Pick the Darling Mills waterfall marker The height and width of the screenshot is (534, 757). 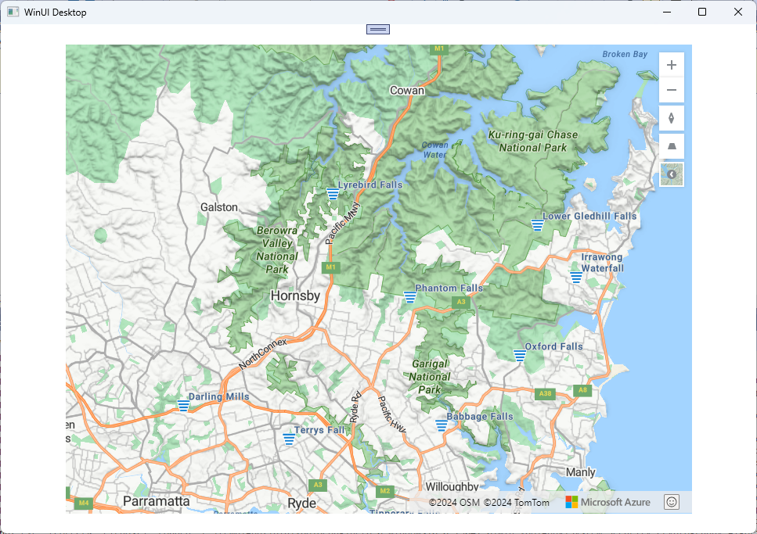(x=183, y=405)
